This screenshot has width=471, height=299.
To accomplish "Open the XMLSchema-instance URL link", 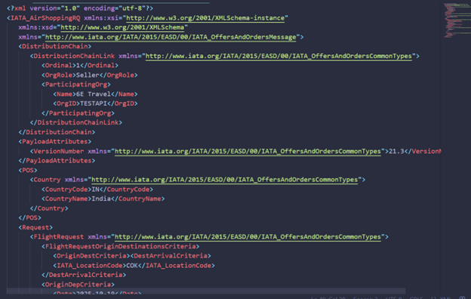I will pos(205,18).
